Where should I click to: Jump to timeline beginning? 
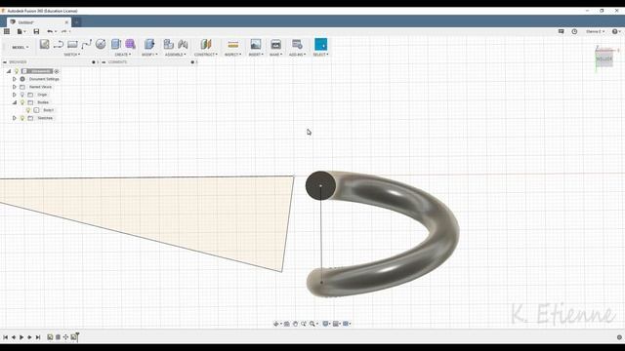(x=6, y=337)
